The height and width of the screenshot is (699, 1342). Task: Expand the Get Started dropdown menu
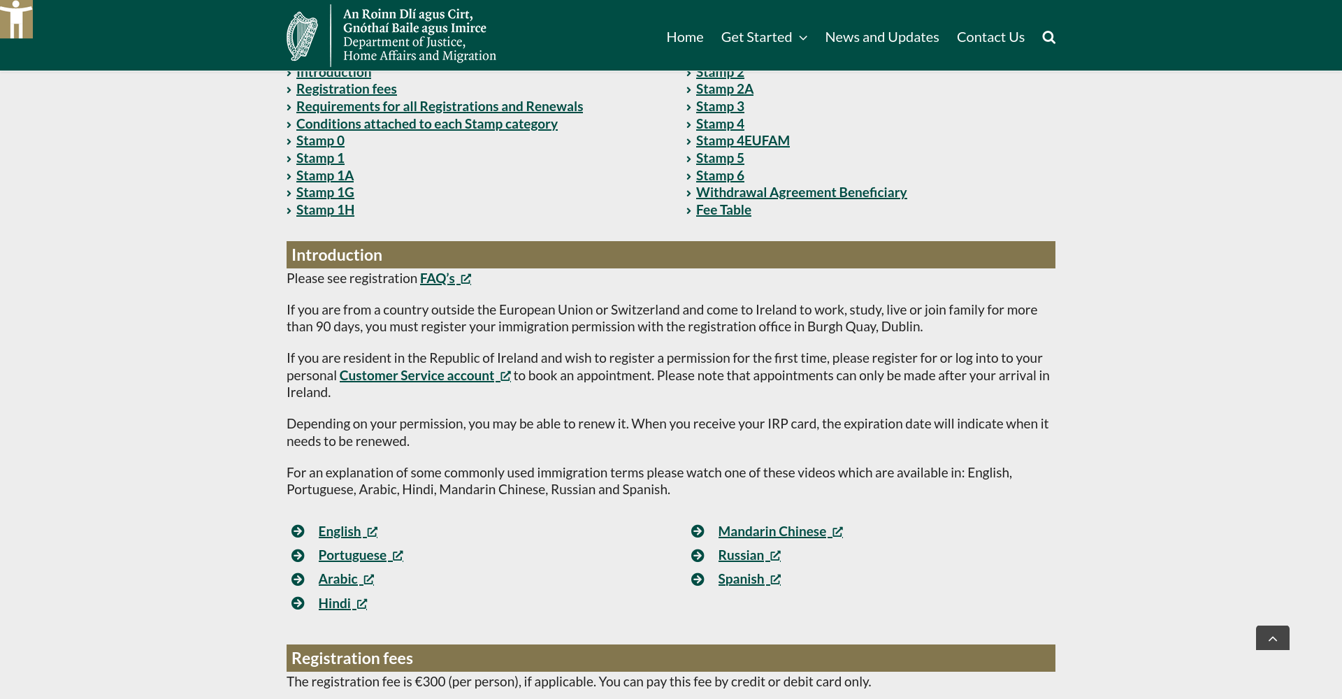764,37
